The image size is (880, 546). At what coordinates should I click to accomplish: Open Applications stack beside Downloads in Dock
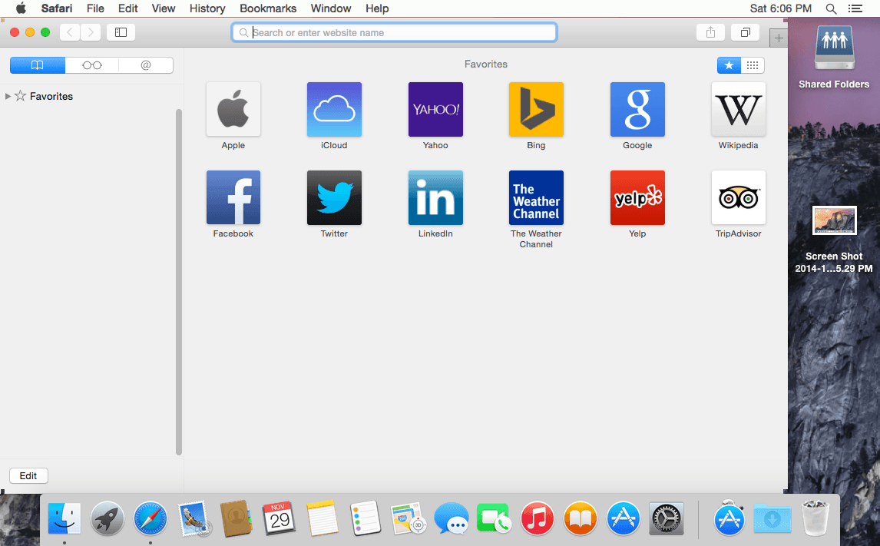729,518
